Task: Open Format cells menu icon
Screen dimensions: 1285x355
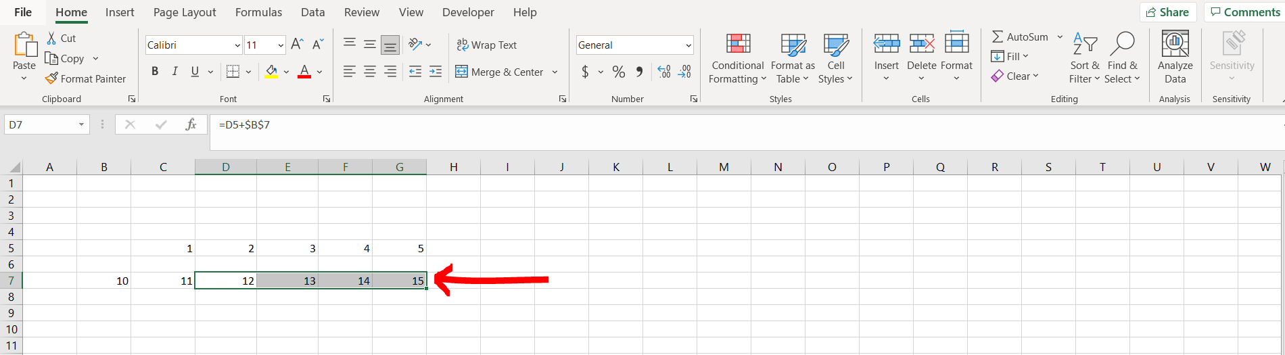Action: pos(956,43)
